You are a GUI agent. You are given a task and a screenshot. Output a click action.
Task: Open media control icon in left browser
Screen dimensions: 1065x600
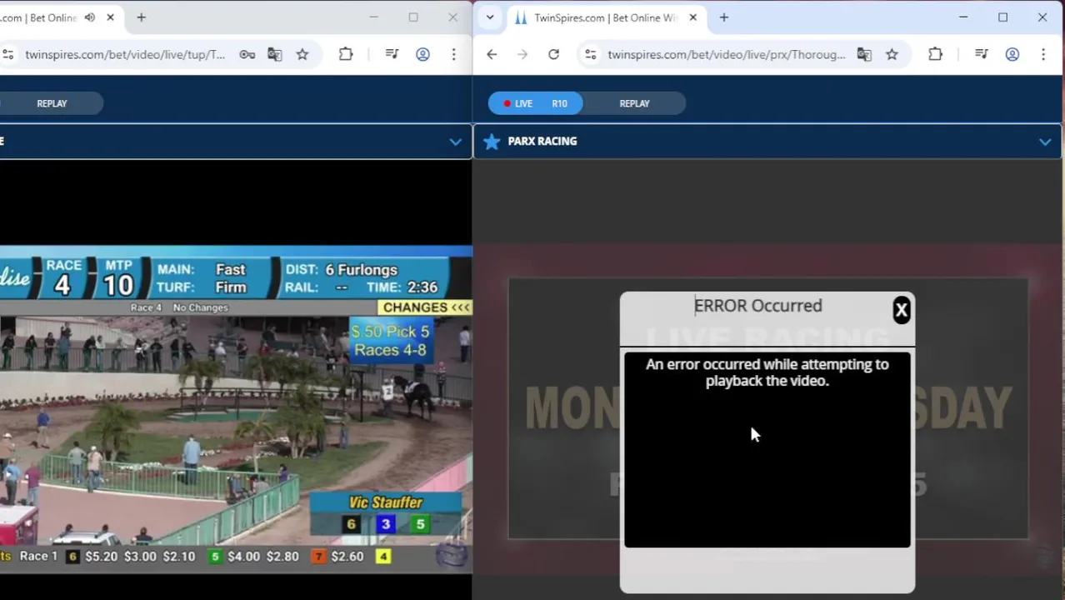tap(392, 54)
